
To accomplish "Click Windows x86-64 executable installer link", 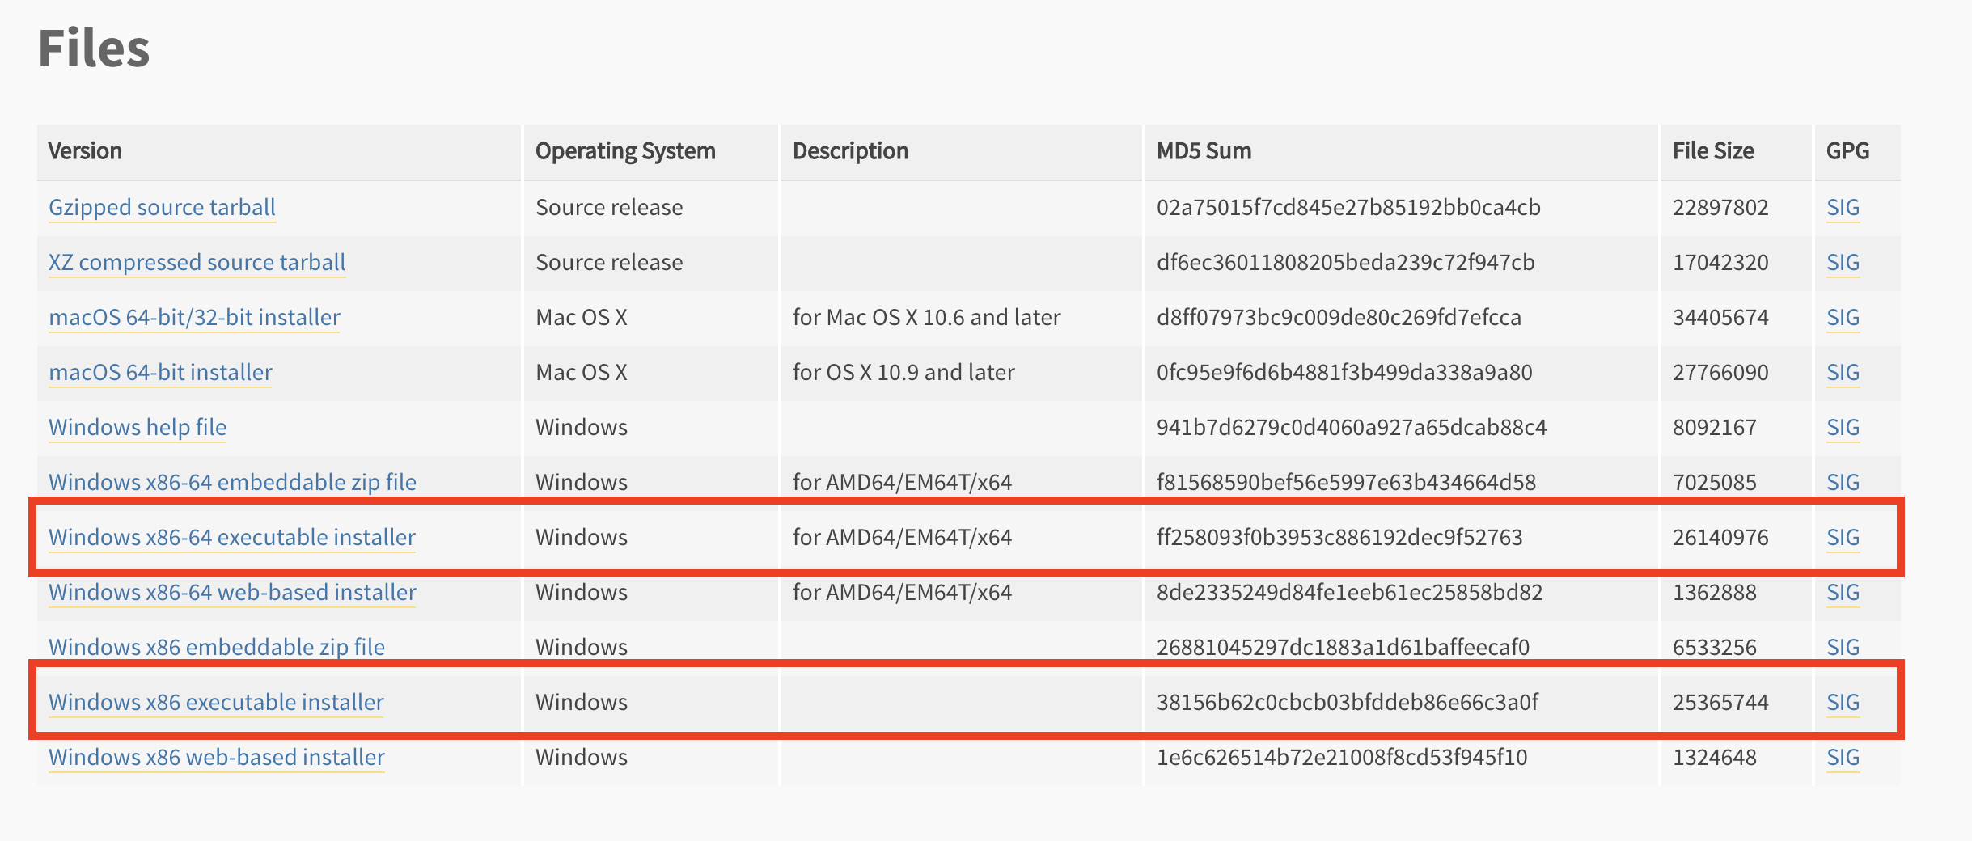I will point(231,538).
